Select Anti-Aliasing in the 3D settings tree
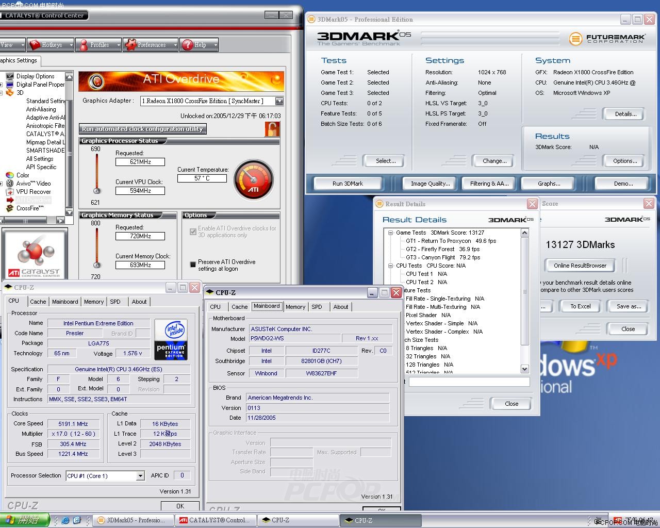Screen dimensions: 660x528 (x=41, y=109)
